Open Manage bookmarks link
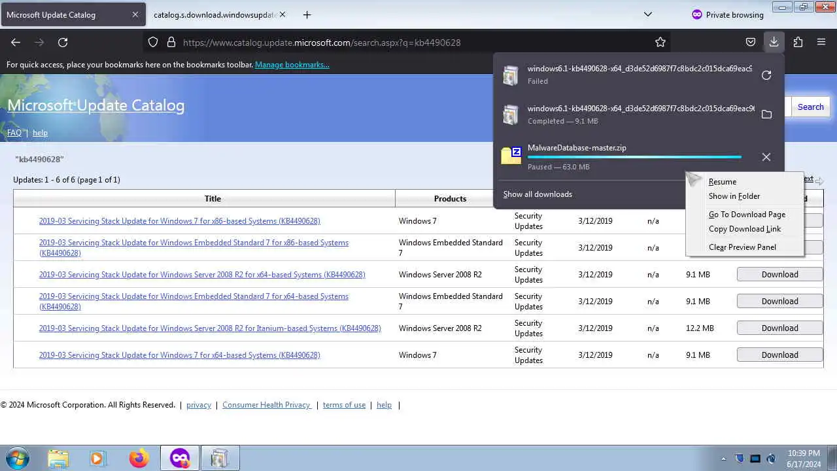The width and height of the screenshot is (837, 471). click(x=292, y=65)
